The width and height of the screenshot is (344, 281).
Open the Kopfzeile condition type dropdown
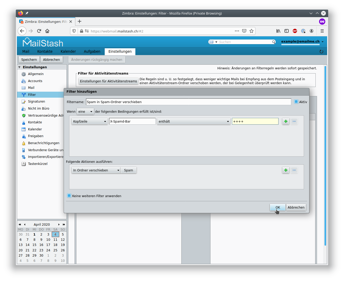pyautogui.click(x=90, y=121)
